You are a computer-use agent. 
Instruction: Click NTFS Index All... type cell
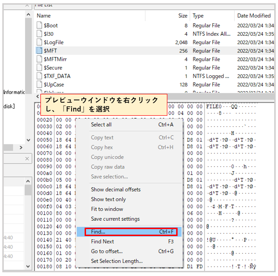pos(212,33)
